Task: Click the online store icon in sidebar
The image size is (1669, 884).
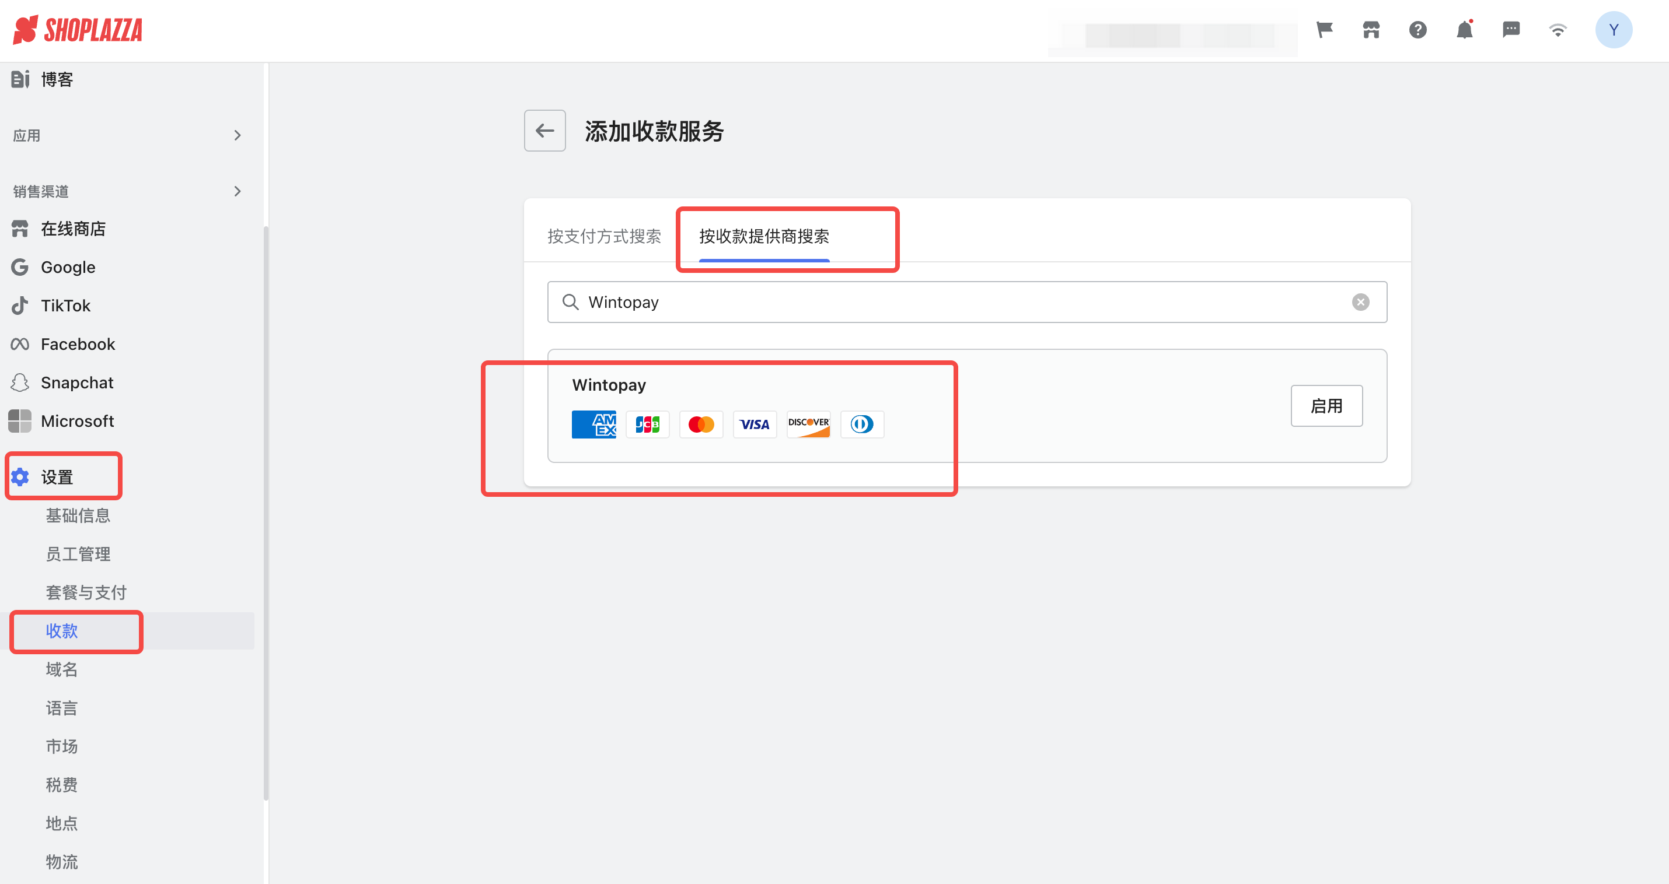Action: click(x=20, y=229)
